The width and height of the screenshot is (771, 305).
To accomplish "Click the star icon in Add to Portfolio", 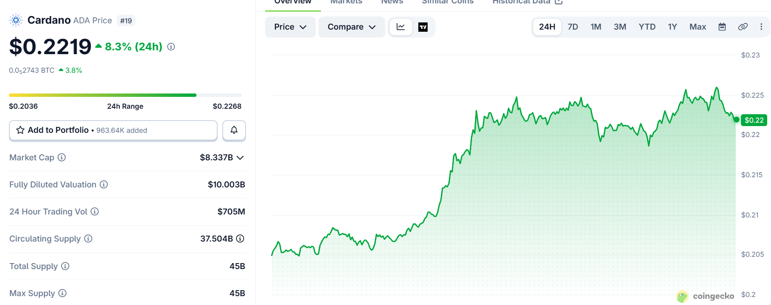I will (x=20, y=130).
